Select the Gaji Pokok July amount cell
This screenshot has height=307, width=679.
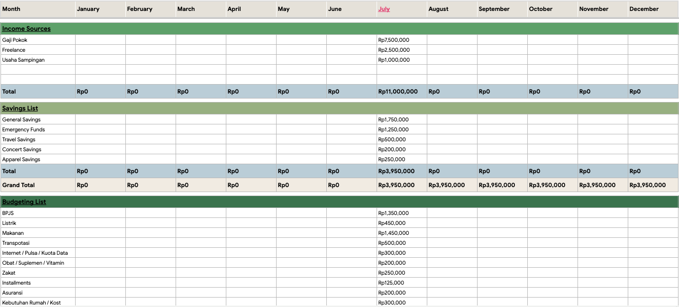tap(401, 40)
